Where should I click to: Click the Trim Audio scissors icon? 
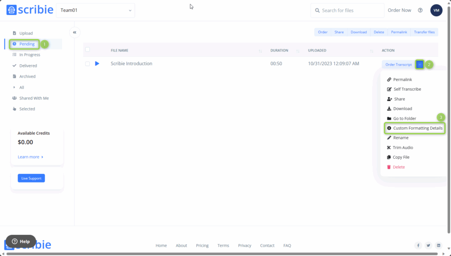click(389, 147)
